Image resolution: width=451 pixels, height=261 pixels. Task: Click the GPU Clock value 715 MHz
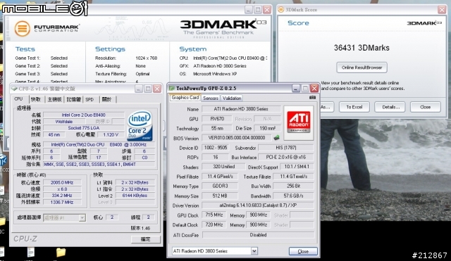pyautogui.click(x=214, y=215)
